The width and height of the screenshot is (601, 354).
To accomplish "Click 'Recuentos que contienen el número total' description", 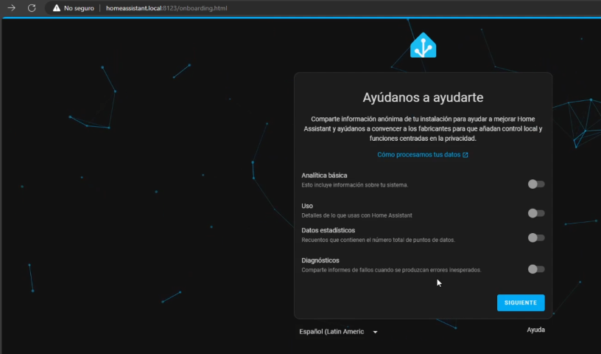I will point(378,240).
